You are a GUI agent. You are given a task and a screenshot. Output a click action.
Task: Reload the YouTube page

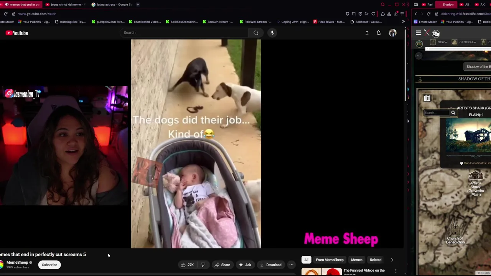(6, 14)
